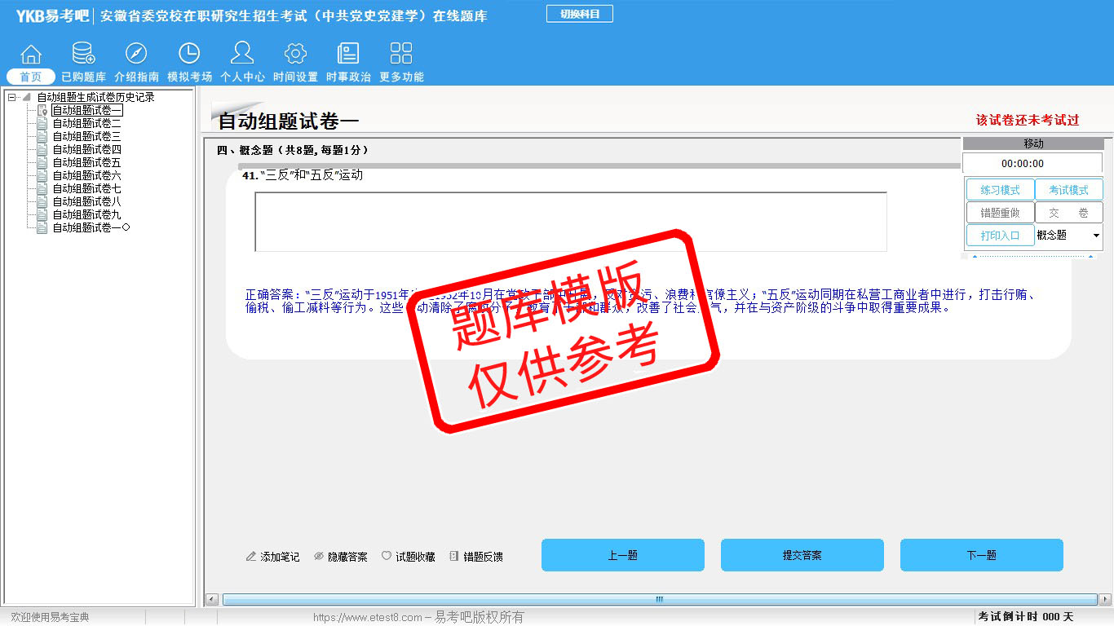Viewport: 1114px width, 626px height.
Task: Open the 模拟考场 clock icon
Action: tap(189, 55)
